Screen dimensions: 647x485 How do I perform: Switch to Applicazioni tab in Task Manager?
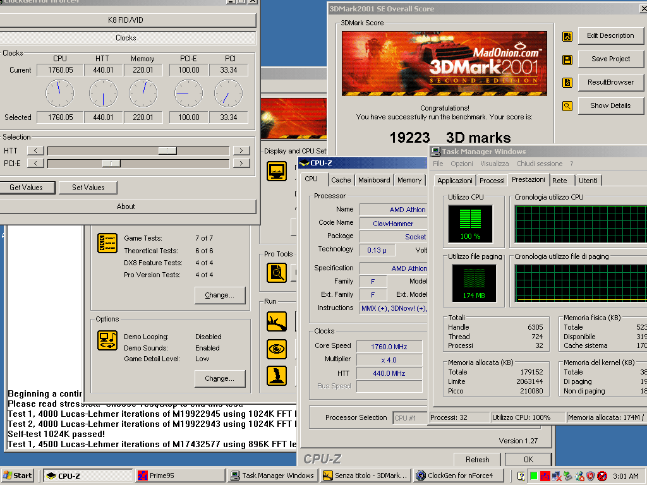pos(455,181)
